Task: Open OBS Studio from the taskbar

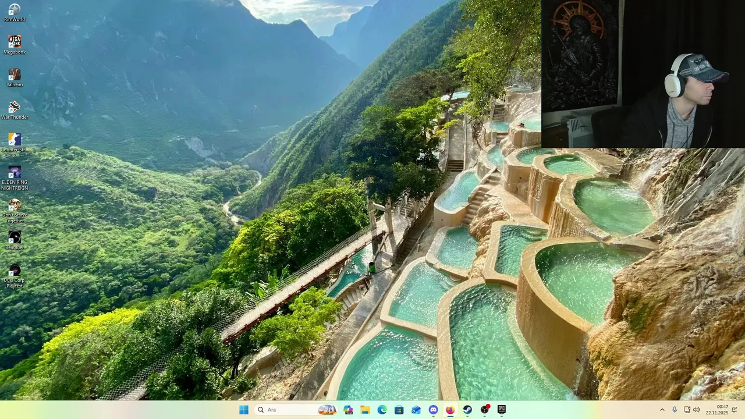Action: (x=484, y=410)
